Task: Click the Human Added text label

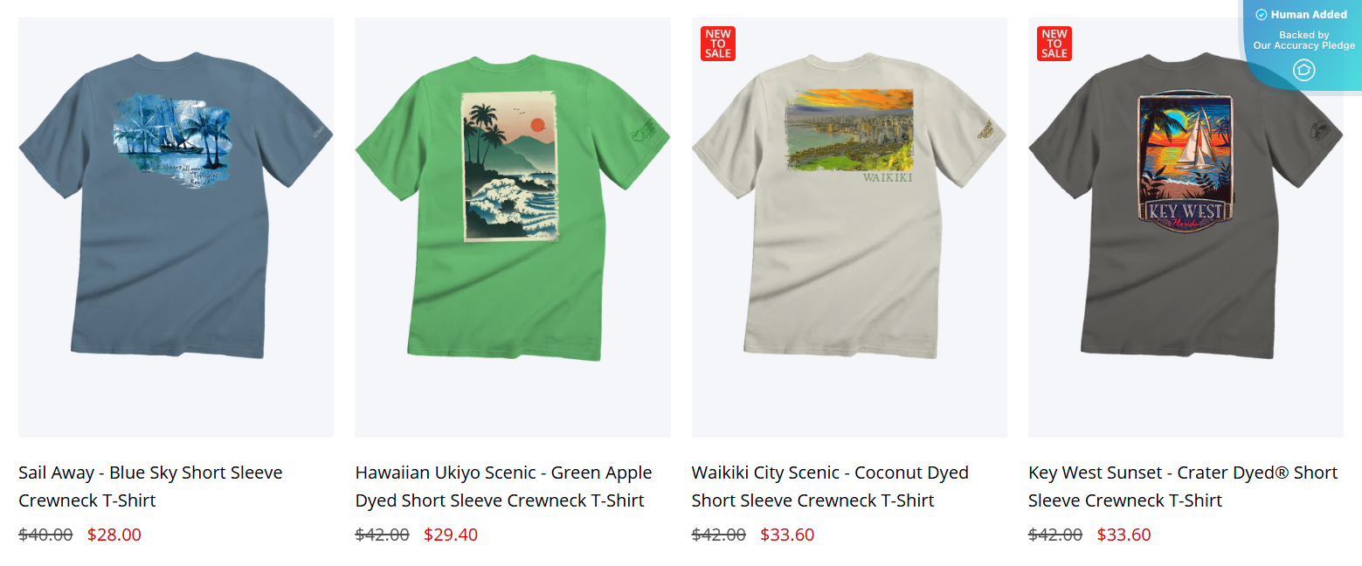Action: click(x=1309, y=15)
